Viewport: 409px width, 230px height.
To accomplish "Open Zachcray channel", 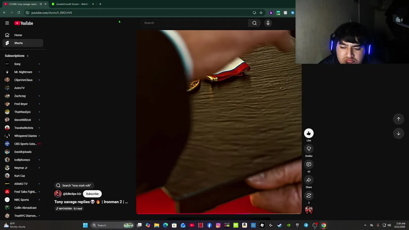I will [x=23, y=96].
